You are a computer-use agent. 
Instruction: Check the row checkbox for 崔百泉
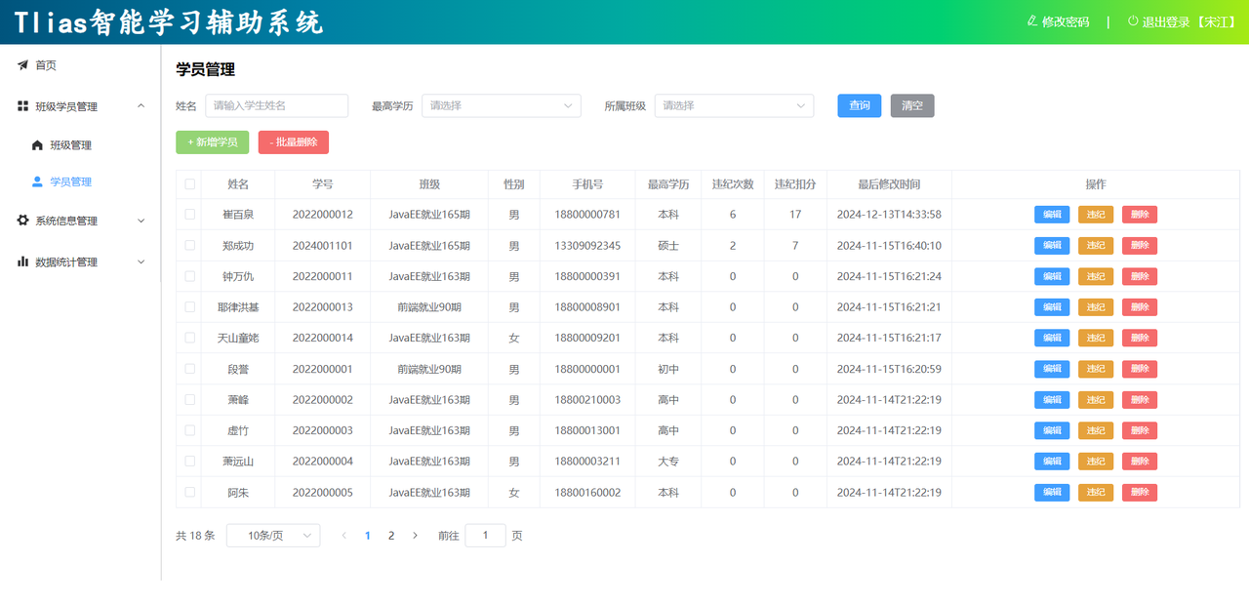[190, 215]
